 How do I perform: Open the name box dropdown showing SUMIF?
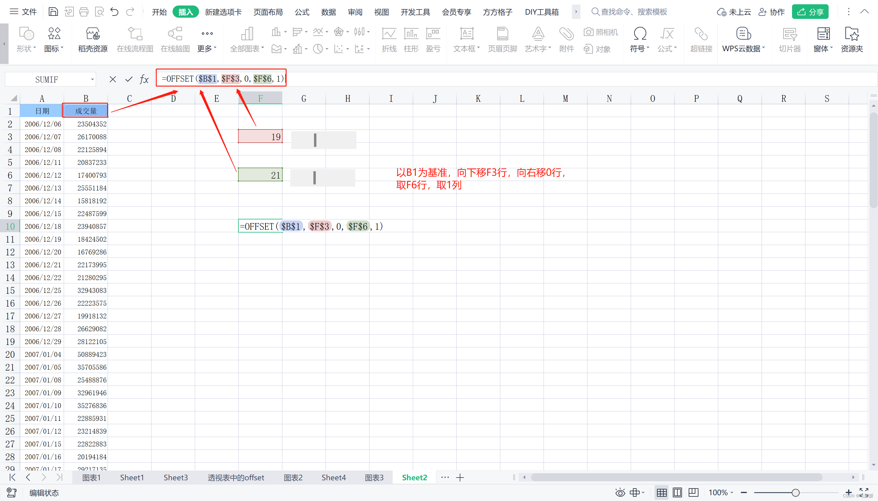click(92, 80)
